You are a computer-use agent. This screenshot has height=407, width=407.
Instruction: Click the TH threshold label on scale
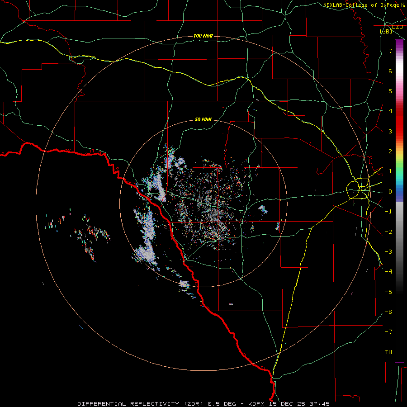pos(388,352)
